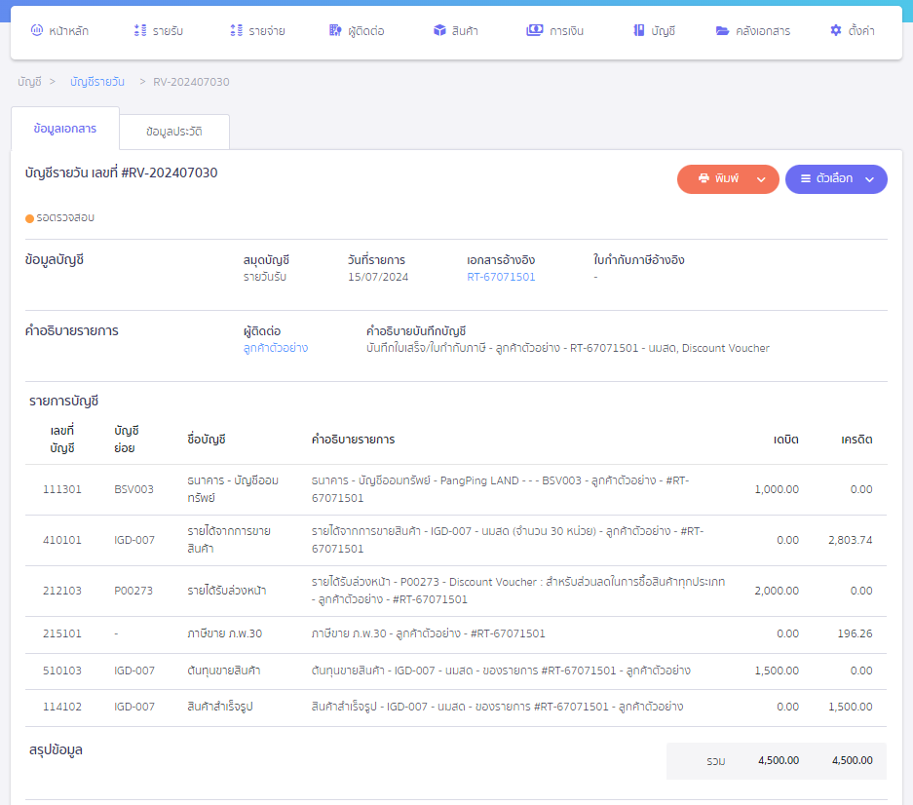The width and height of the screenshot is (913, 805).
Task: Click the เครดิต column header
Action: [856, 440]
